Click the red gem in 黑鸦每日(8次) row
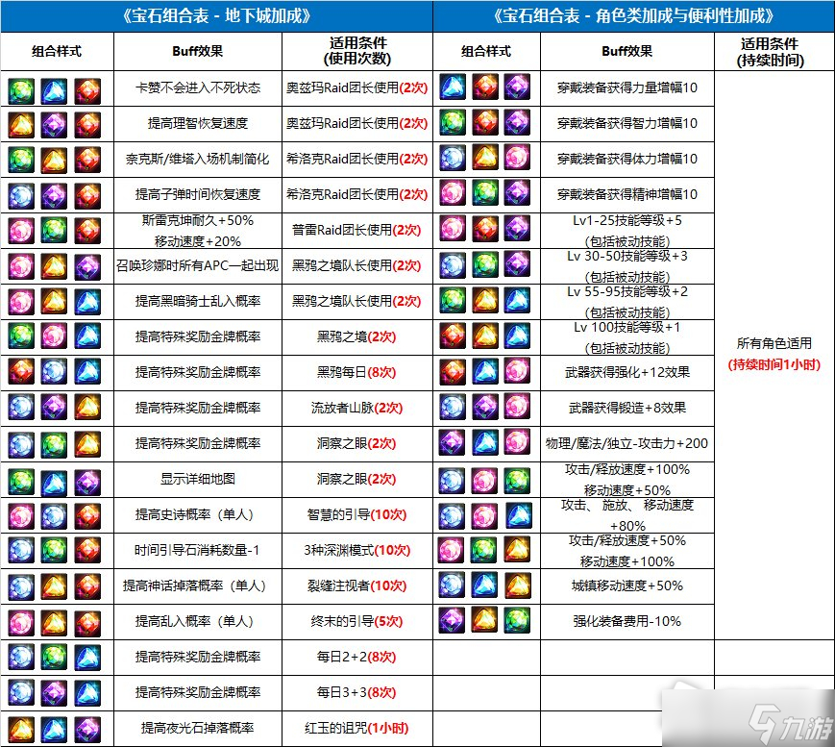This screenshot has width=835, height=747. [x=21, y=371]
